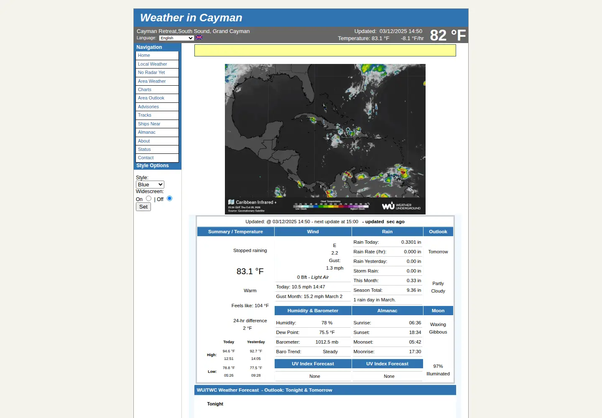The height and width of the screenshot is (418, 602).
Task: Click the 'Weather in Cayman' title
Action: point(191,18)
